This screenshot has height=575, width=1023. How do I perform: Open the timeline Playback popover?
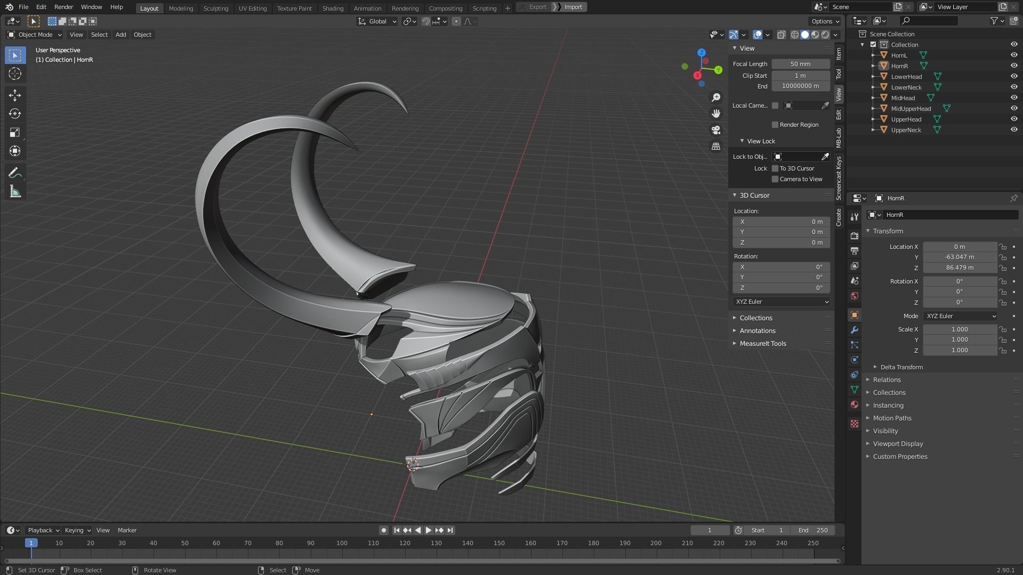pyautogui.click(x=43, y=530)
